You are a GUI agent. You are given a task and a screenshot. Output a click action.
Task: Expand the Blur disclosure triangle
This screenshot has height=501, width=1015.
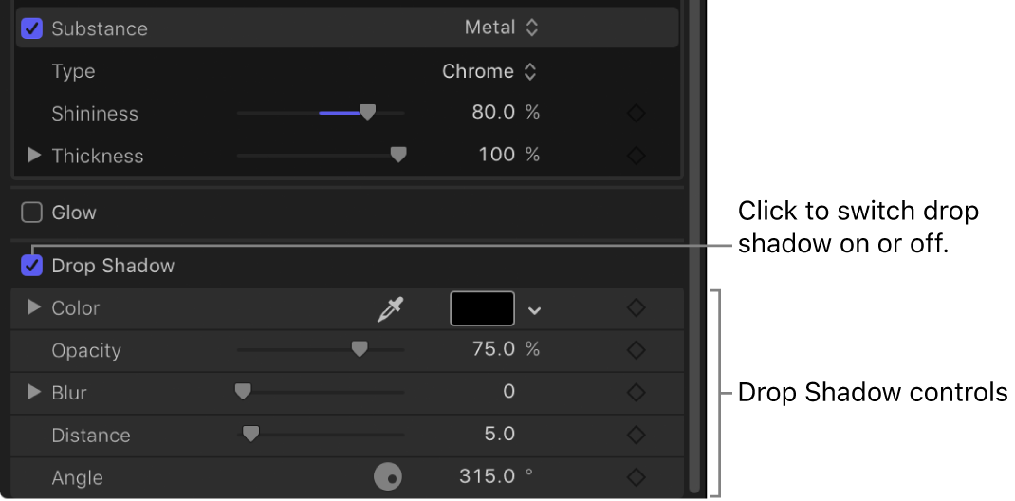34,392
